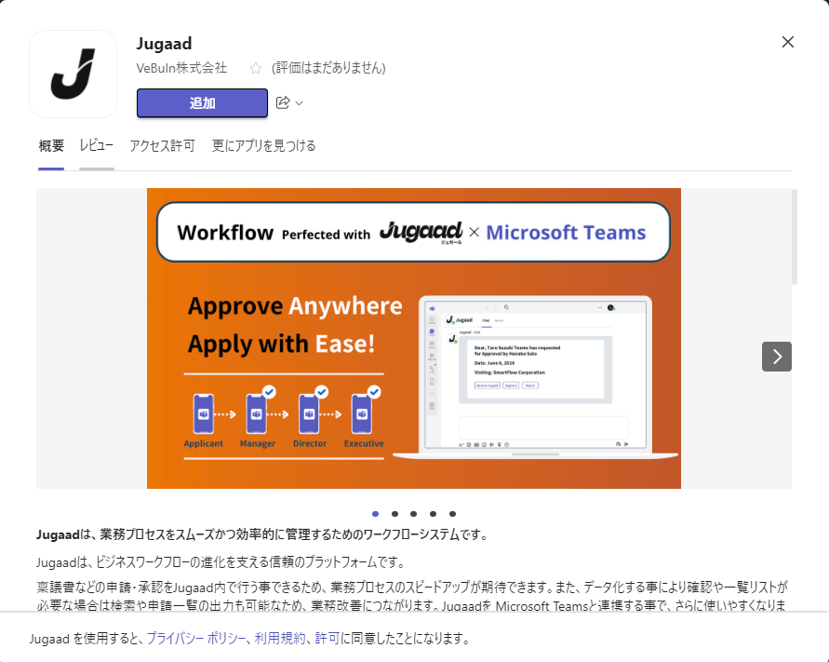Select the third carousel dot
Image resolution: width=829 pixels, height=662 pixels.
413,514
